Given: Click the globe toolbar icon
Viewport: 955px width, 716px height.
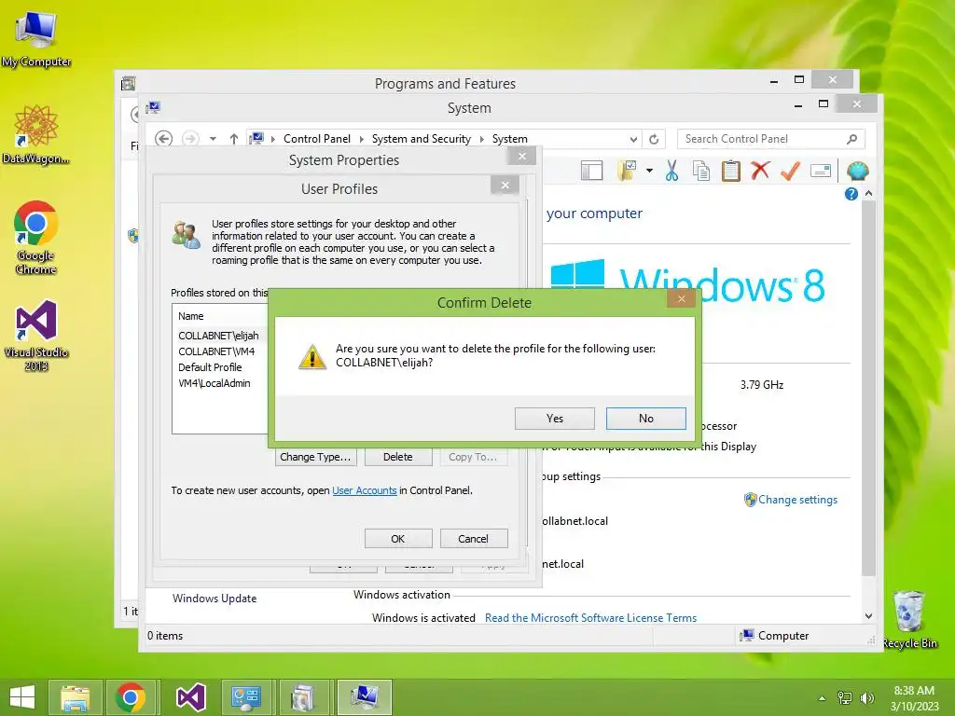Looking at the screenshot, I should coord(857,172).
